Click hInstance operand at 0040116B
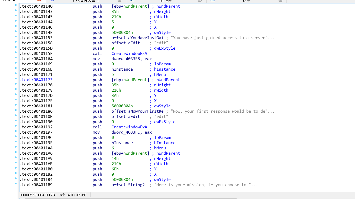 [x=122, y=69]
